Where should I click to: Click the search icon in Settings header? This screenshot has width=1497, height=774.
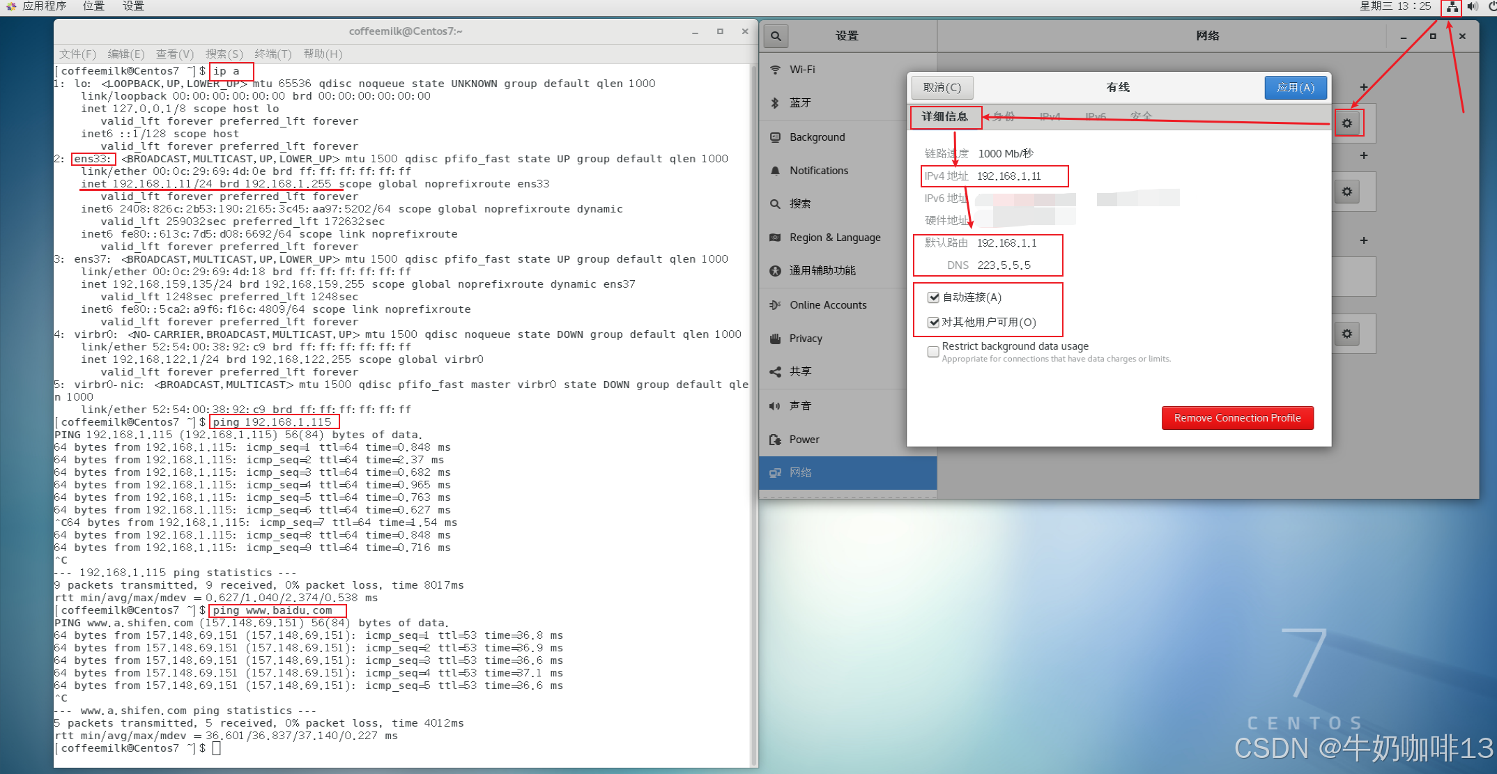776,36
